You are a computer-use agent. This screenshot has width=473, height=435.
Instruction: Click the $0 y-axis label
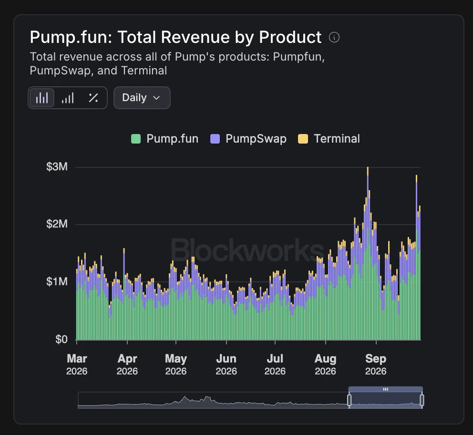[62, 340]
